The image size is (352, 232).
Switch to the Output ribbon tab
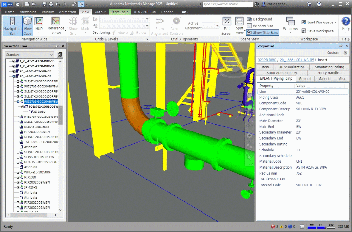(100, 12)
